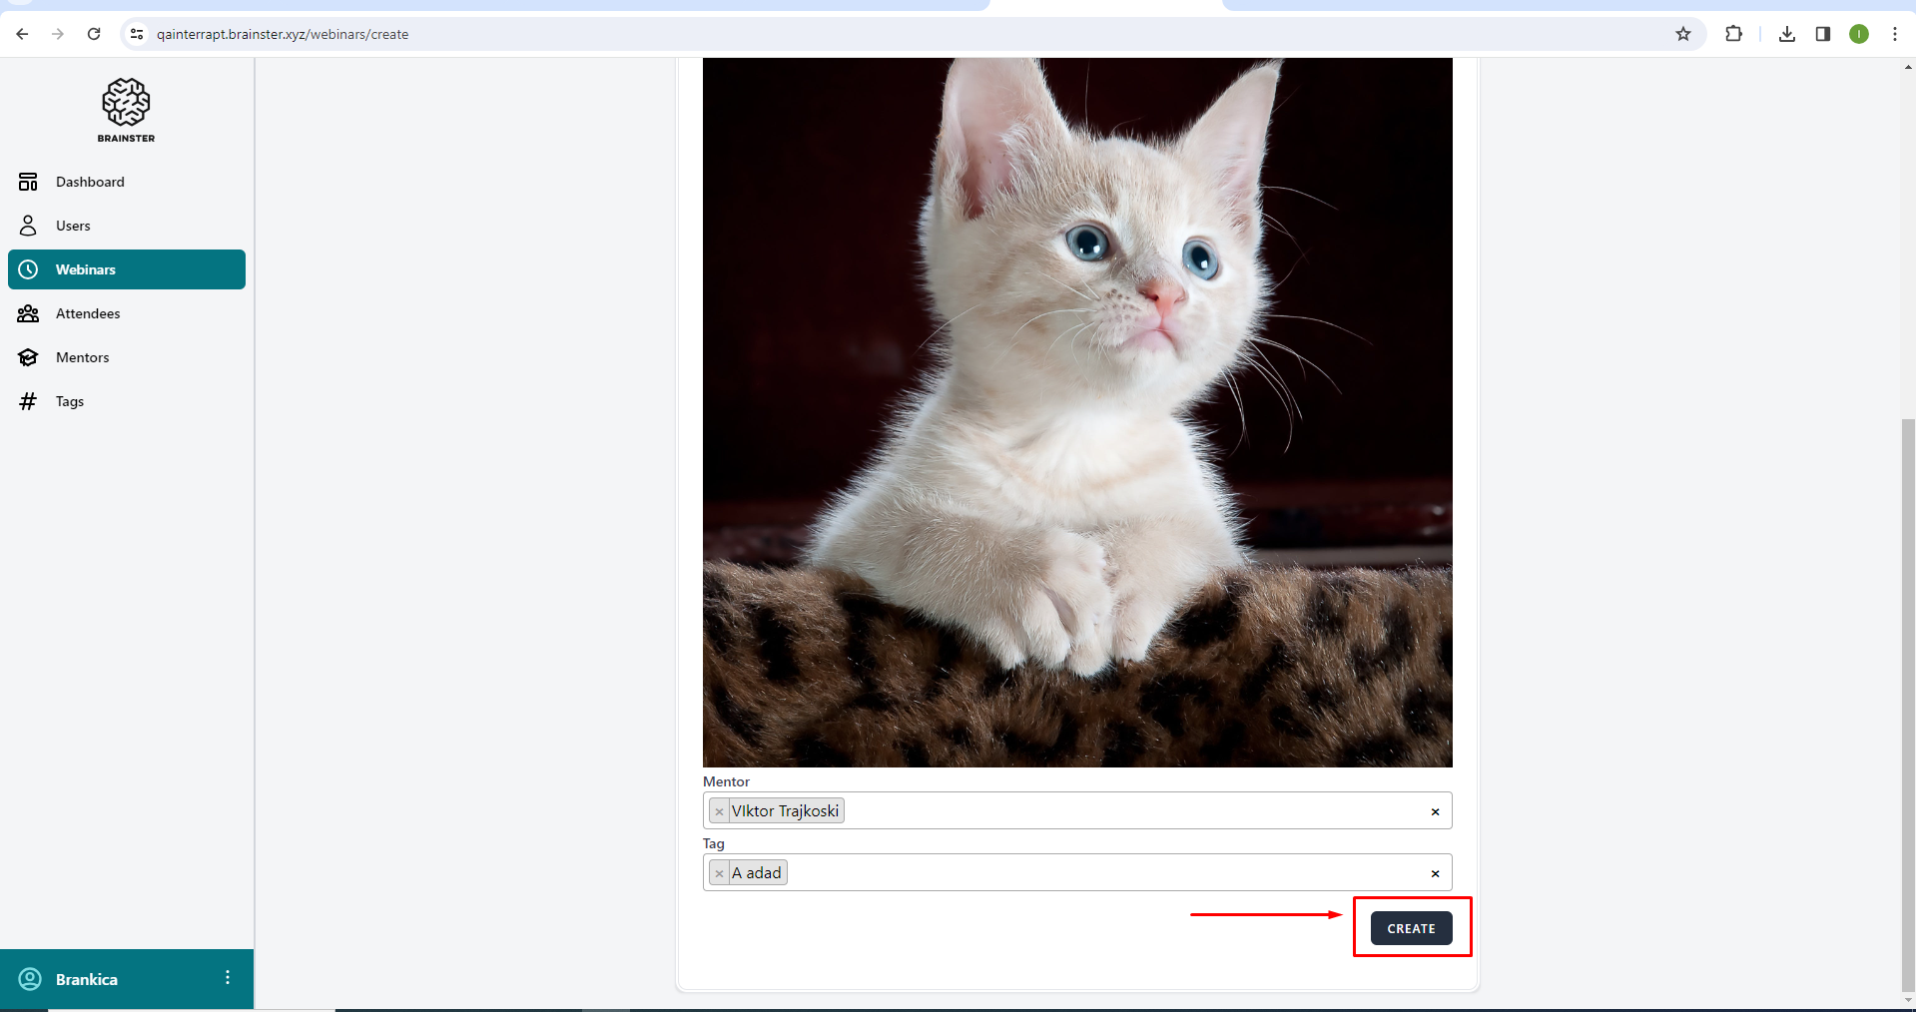Click the Brainster logo icon

tap(126, 103)
